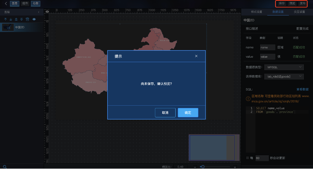This screenshot has width=313, height=169.
Task: Click the back arrow in top bar
Action: pyautogui.click(x=6, y=3)
